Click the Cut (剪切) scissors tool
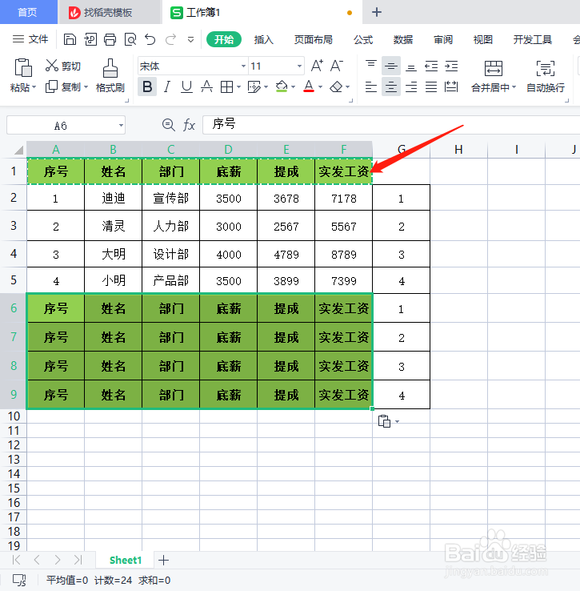 point(63,66)
